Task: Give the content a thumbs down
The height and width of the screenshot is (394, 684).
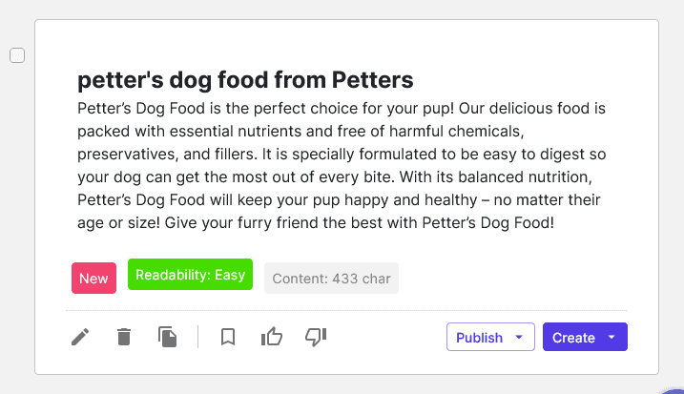Action: pyautogui.click(x=316, y=337)
